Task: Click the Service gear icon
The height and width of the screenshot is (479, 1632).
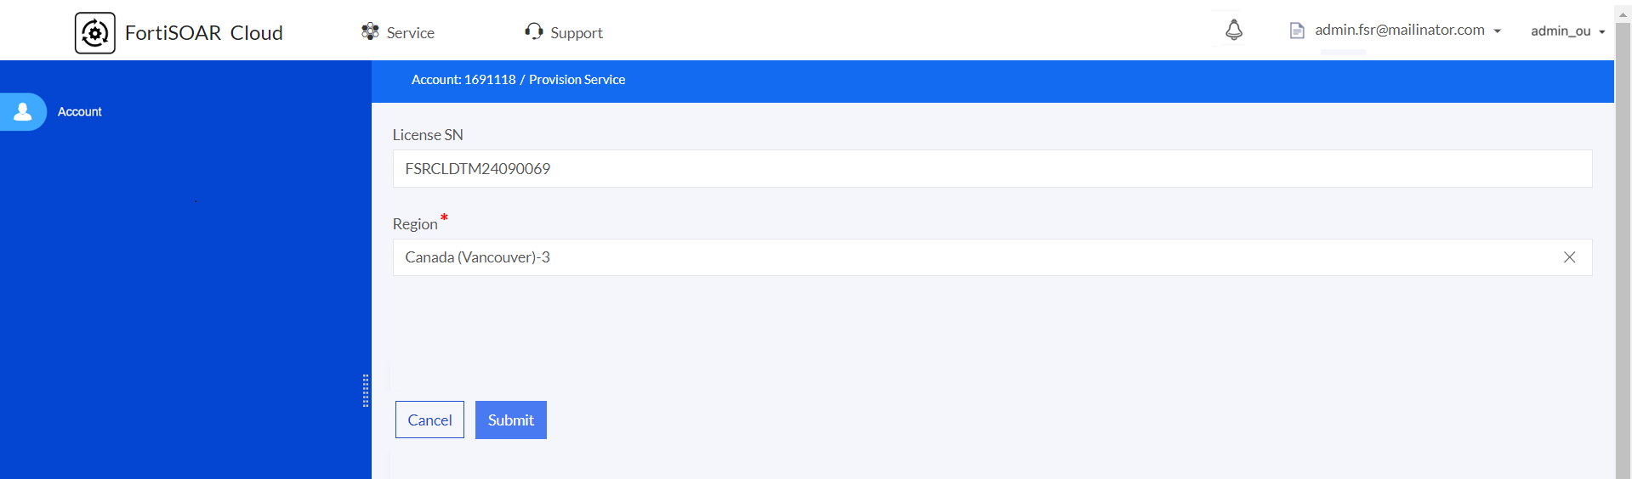Action: [370, 31]
